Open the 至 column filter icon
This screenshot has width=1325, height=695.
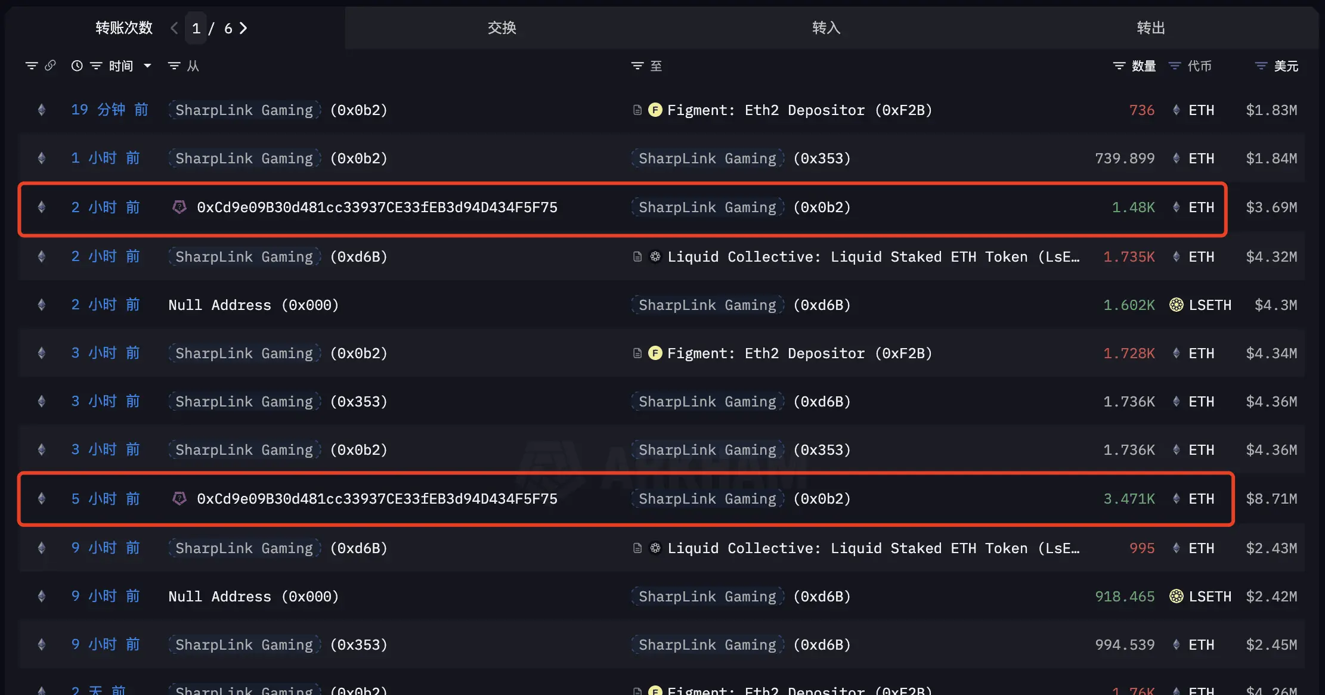coord(637,66)
